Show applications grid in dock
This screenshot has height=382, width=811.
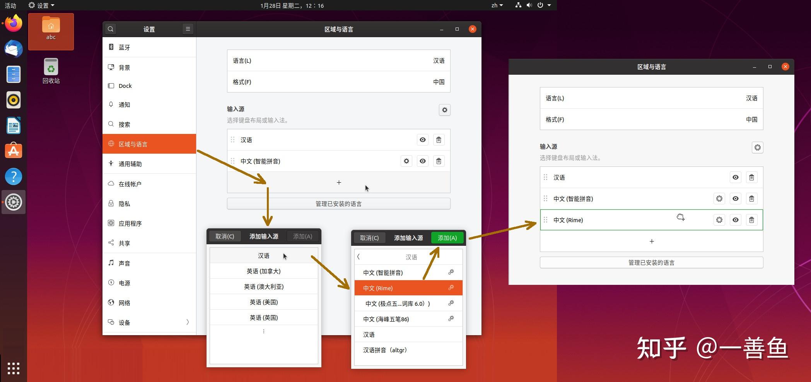point(14,368)
